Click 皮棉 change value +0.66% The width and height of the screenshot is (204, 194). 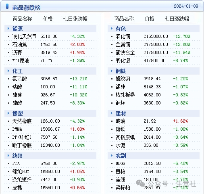[x=77, y=188]
